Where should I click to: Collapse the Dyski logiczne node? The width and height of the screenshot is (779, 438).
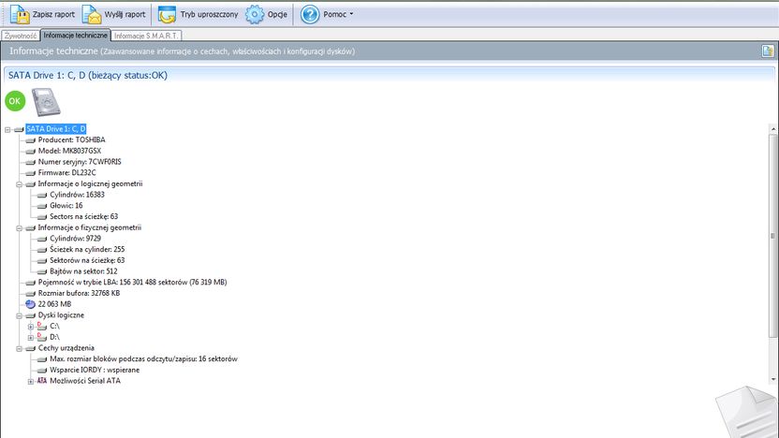(x=19, y=315)
